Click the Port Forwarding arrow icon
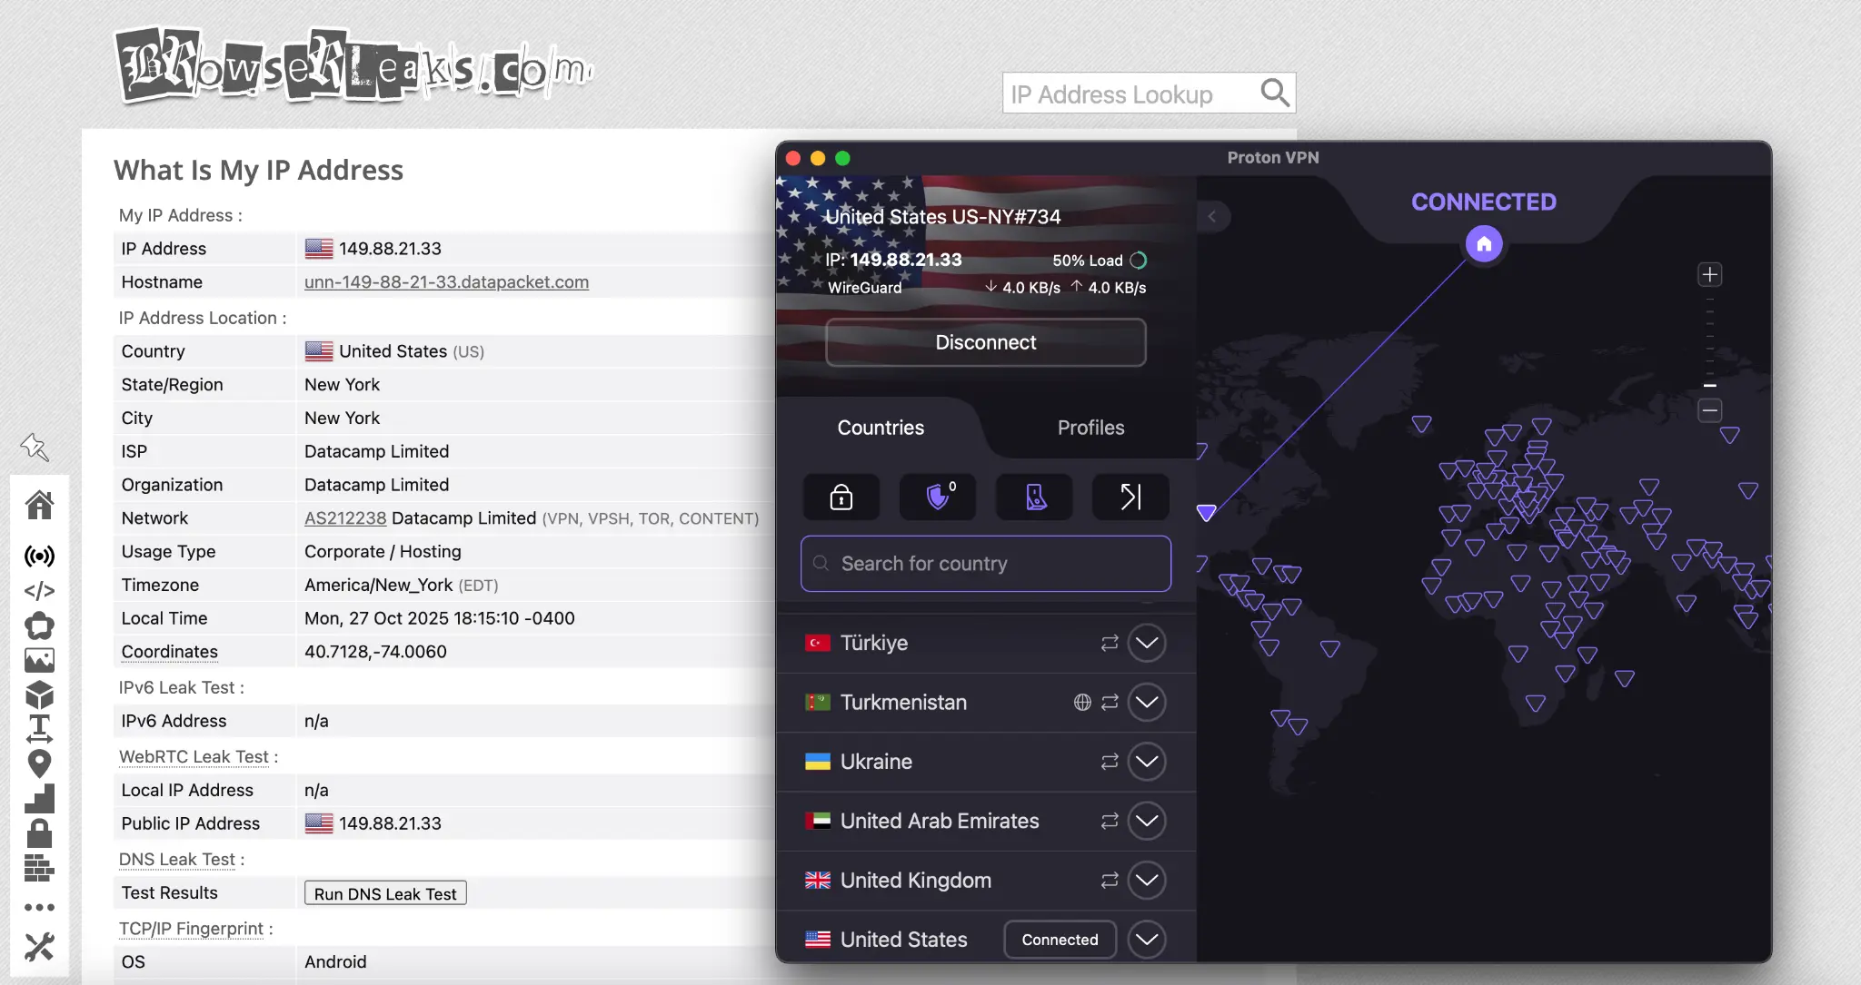This screenshot has width=1861, height=985. point(1129,497)
